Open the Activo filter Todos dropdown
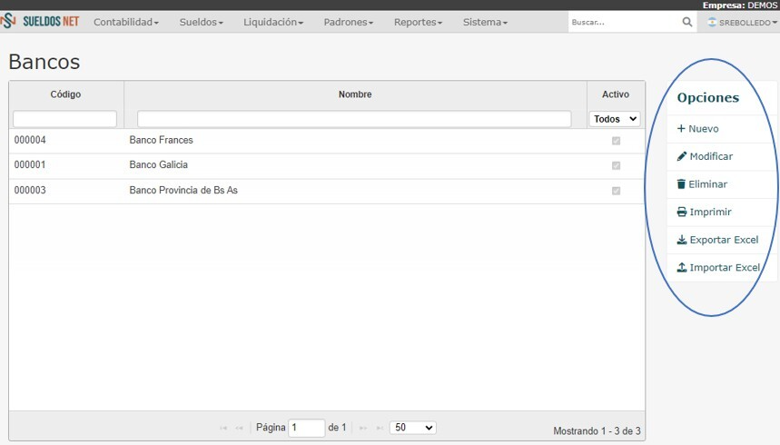 click(615, 119)
